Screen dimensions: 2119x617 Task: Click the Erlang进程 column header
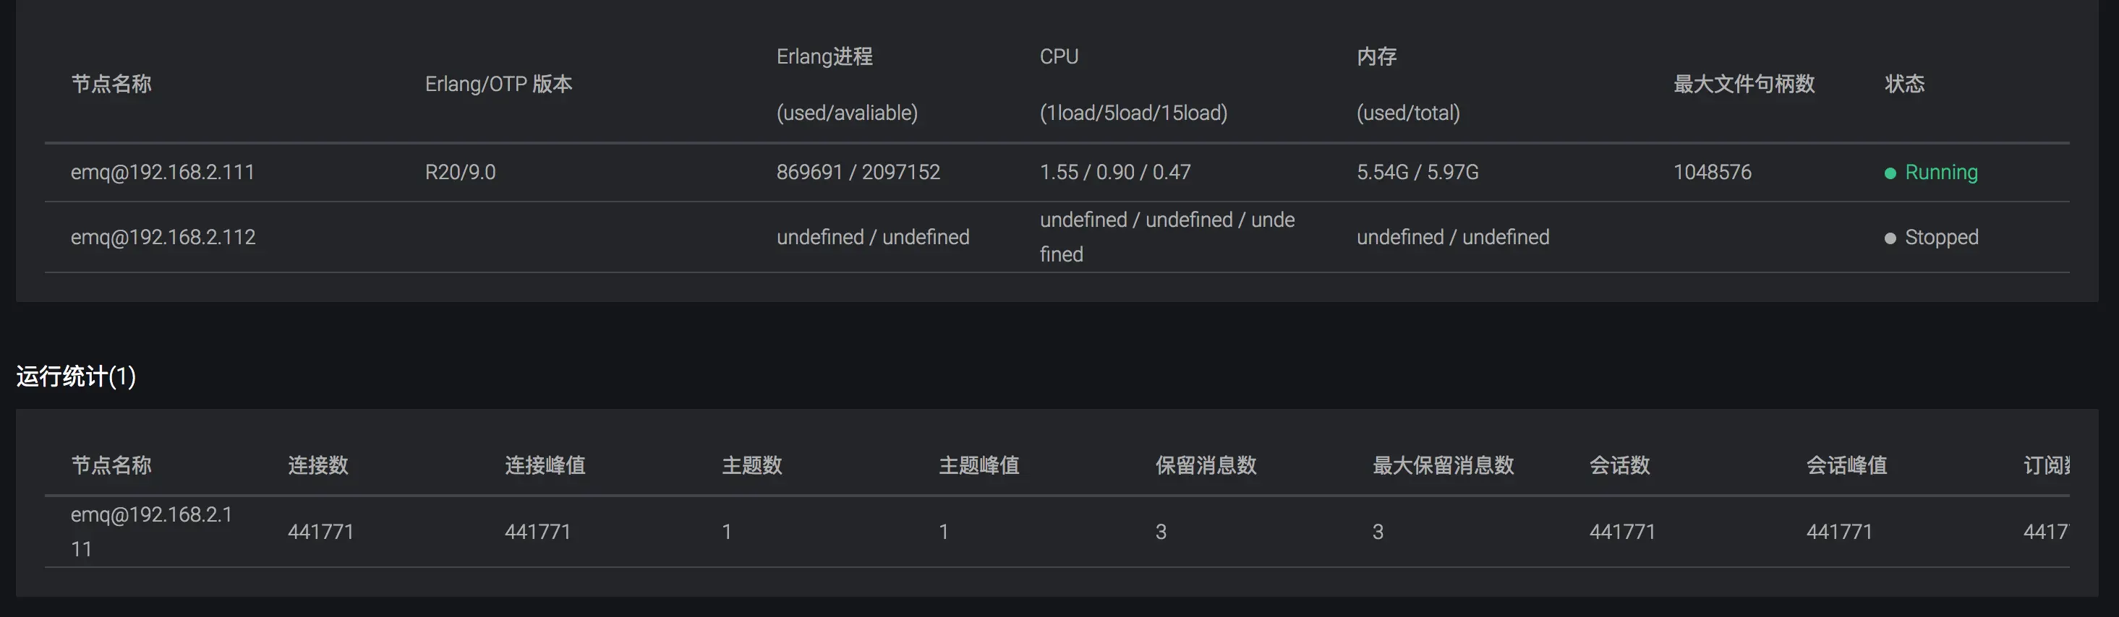824,56
